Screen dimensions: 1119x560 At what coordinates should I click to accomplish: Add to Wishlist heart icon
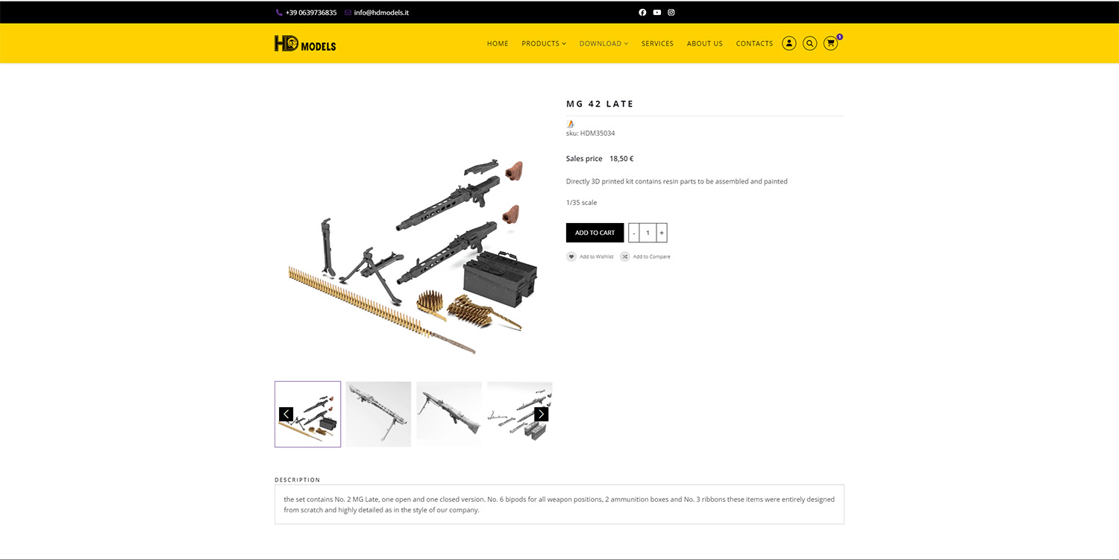point(571,257)
